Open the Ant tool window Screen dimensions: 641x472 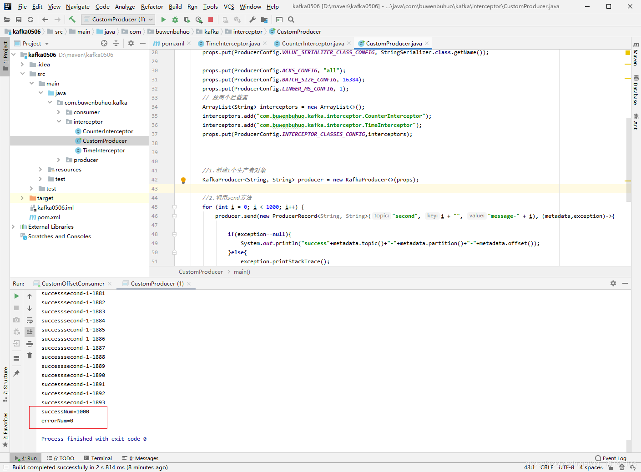tap(636, 121)
